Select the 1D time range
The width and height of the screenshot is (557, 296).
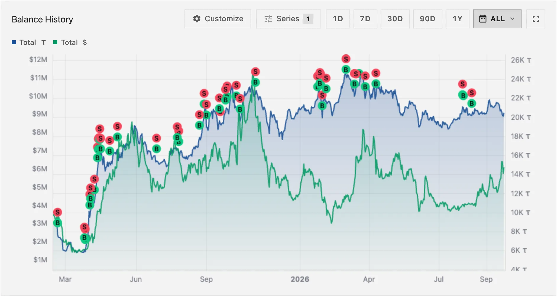(338, 19)
